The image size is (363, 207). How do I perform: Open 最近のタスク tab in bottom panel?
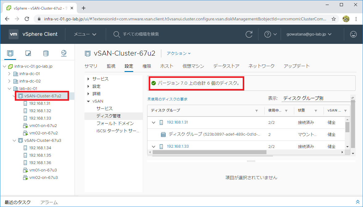(x=18, y=202)
